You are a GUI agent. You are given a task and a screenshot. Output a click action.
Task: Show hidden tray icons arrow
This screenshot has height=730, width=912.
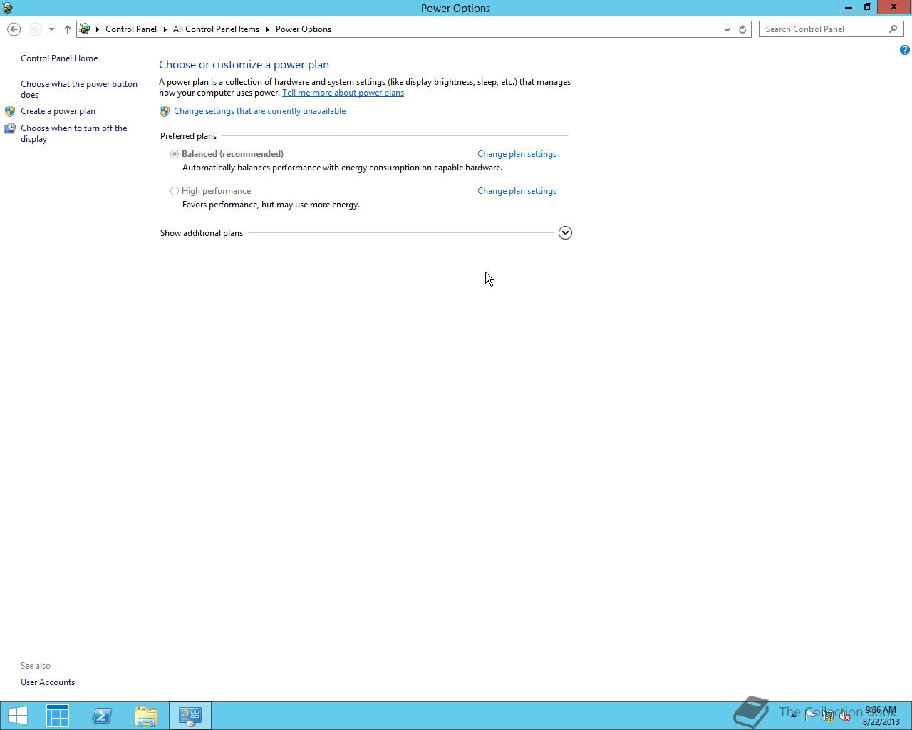click(793, 715)
